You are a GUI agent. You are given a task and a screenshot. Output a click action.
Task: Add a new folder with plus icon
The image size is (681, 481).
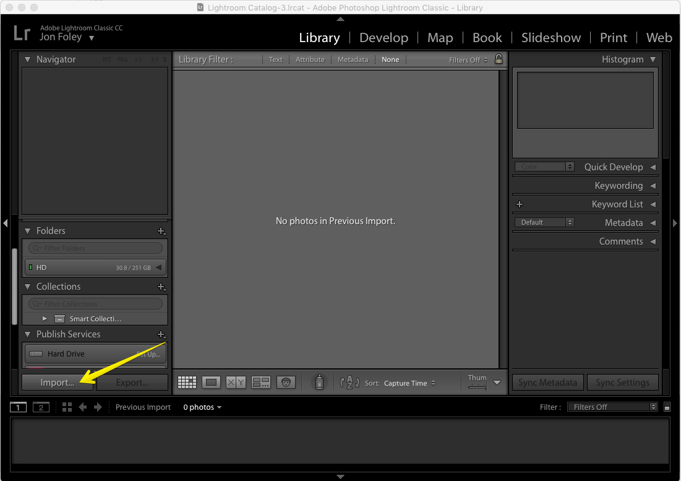pos(161,231)
